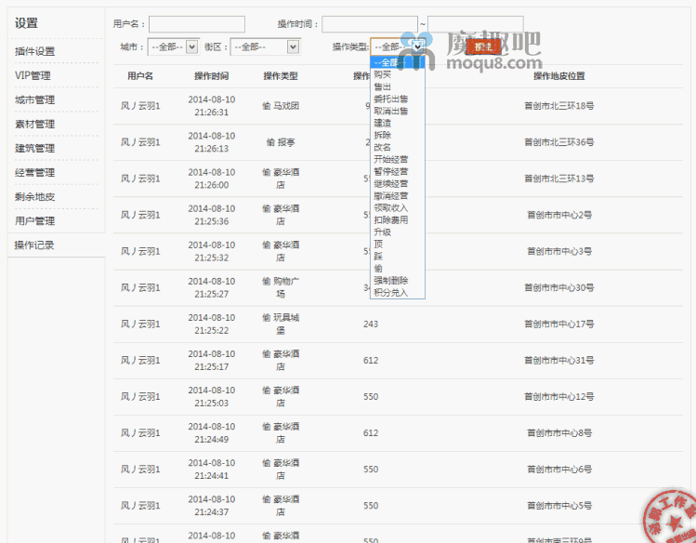Viewport: 696px width, 543px height.
Task: Open 用户管理 in the sidebar
Action: point(34,220)
